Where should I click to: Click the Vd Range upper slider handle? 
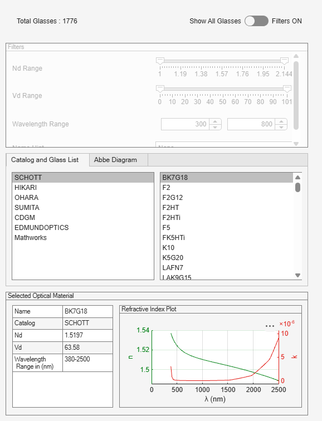coord(287,89)
